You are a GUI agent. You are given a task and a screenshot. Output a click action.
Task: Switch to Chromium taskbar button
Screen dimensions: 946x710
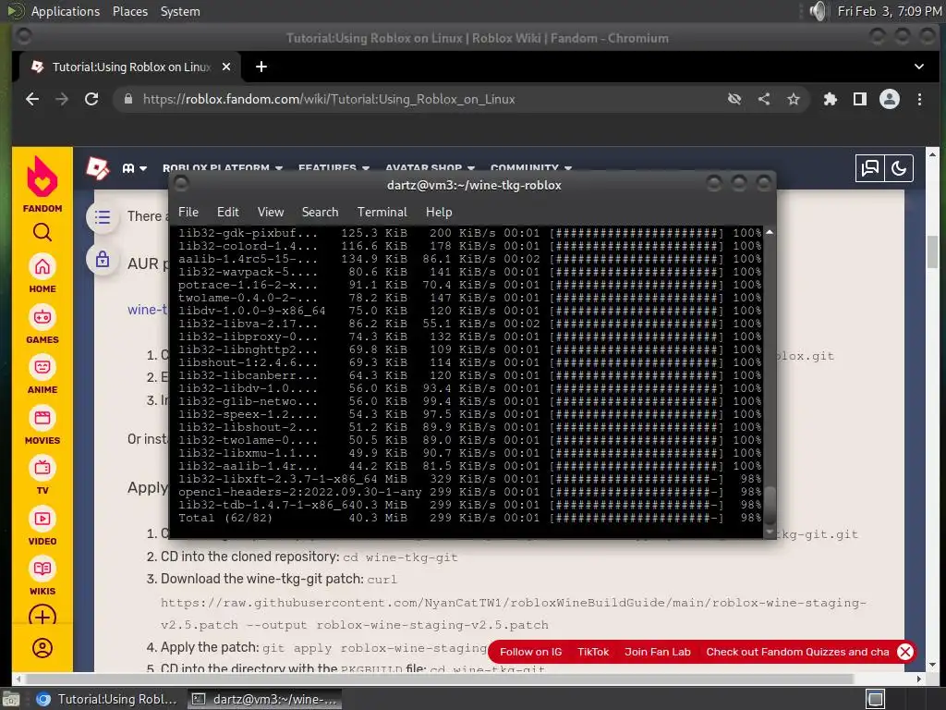[x=107, y=699]
